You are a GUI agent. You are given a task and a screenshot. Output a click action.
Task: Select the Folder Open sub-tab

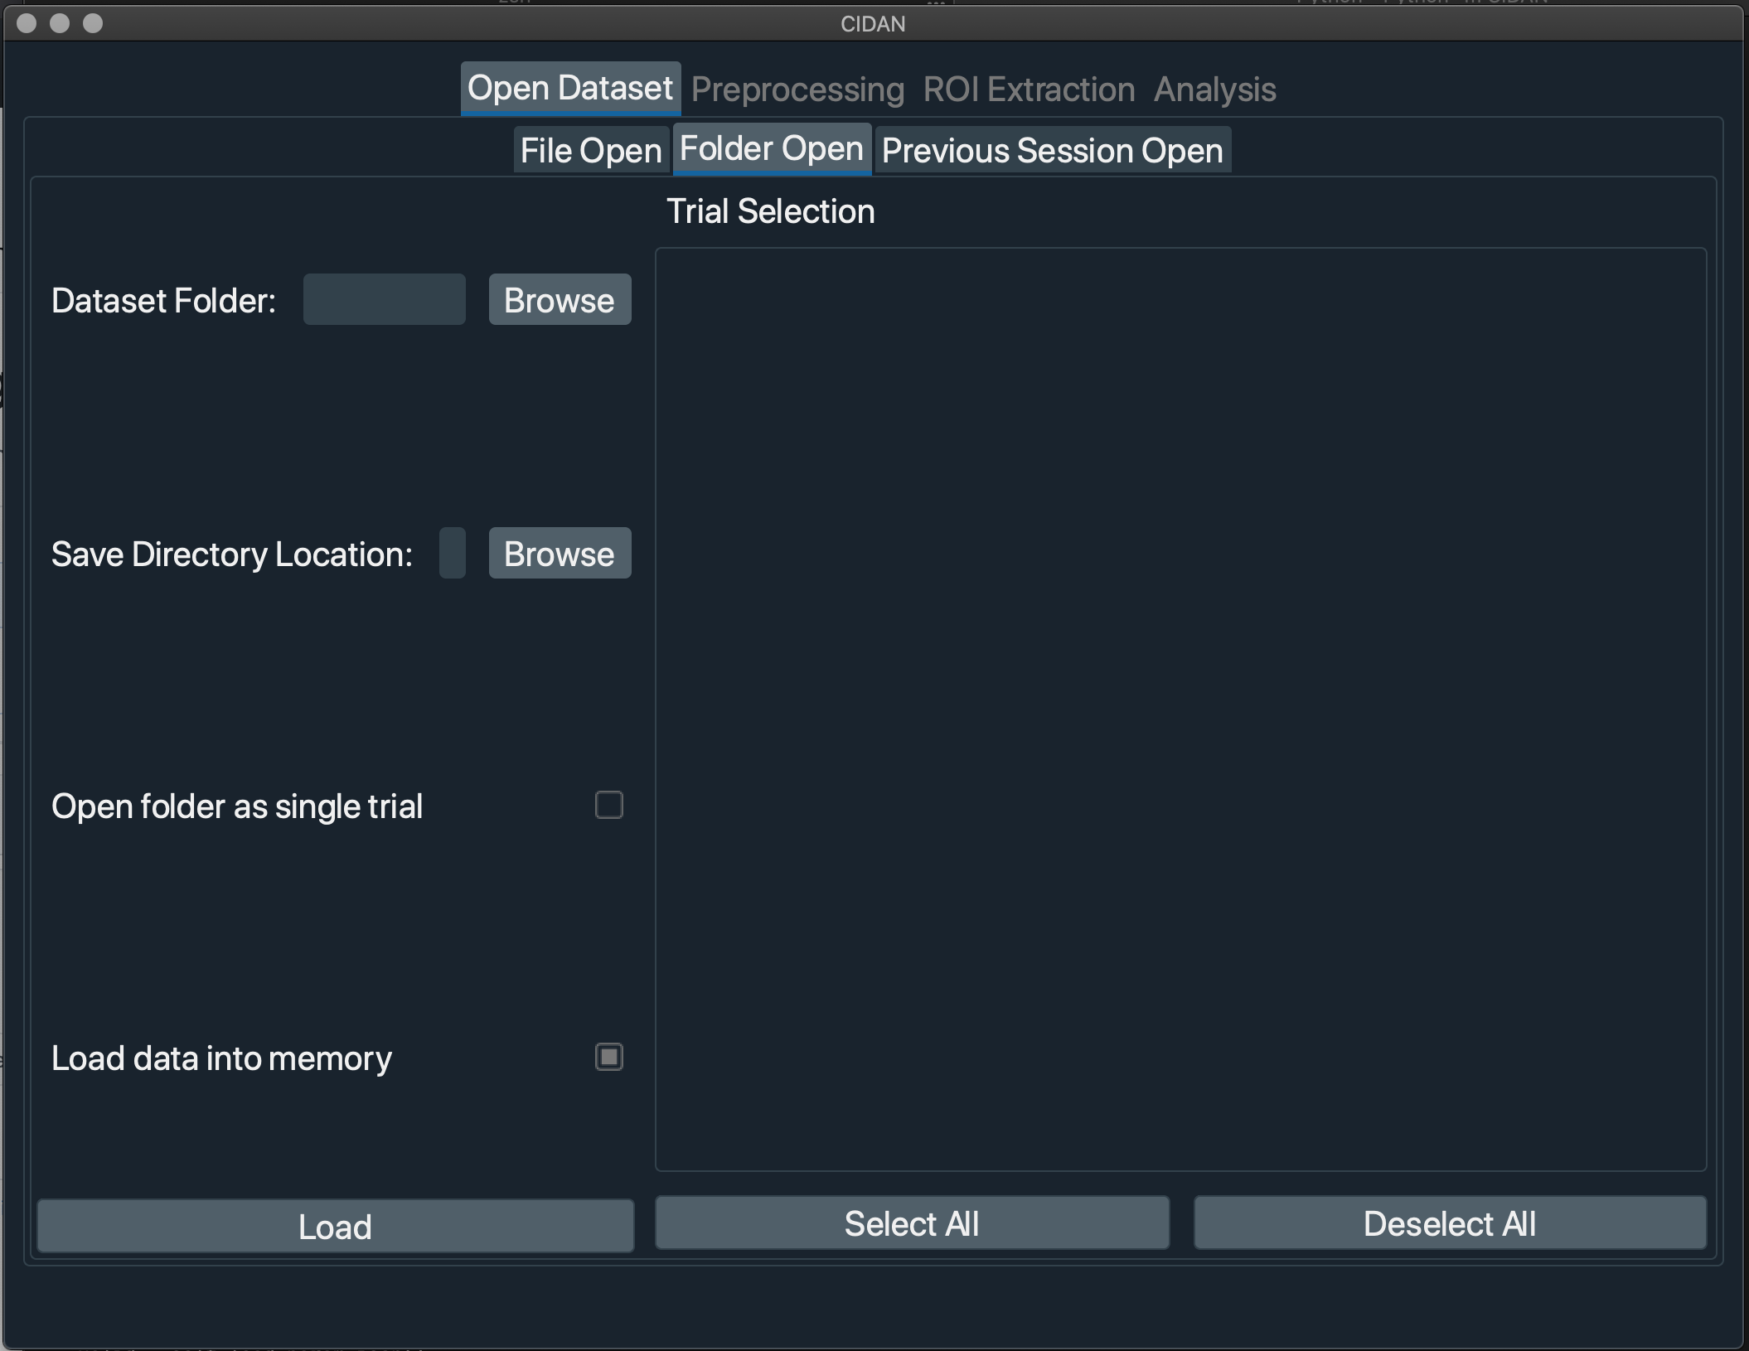(771, 148)
